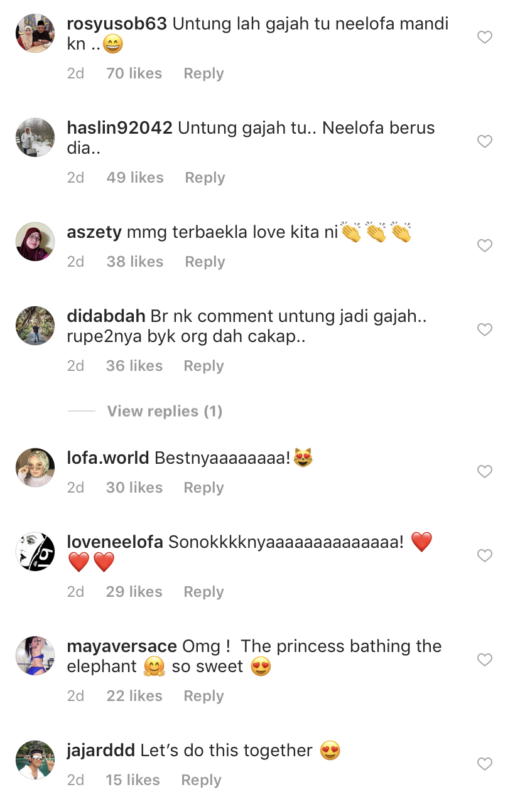Open lofa.world's profile avatar
The width and height of the screenshot is (520, 797).
coord(35,468)
